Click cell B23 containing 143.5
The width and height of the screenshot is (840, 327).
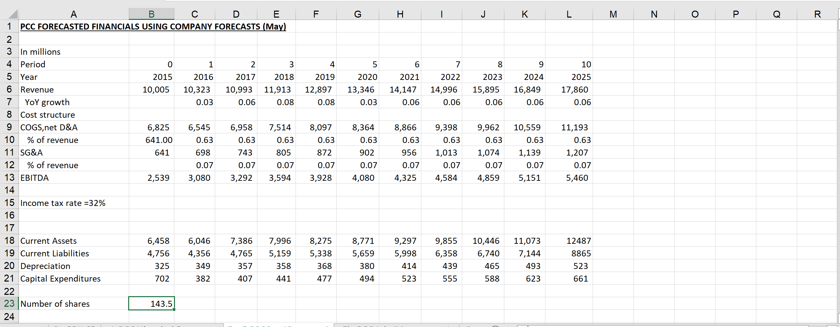pos(151,303)
